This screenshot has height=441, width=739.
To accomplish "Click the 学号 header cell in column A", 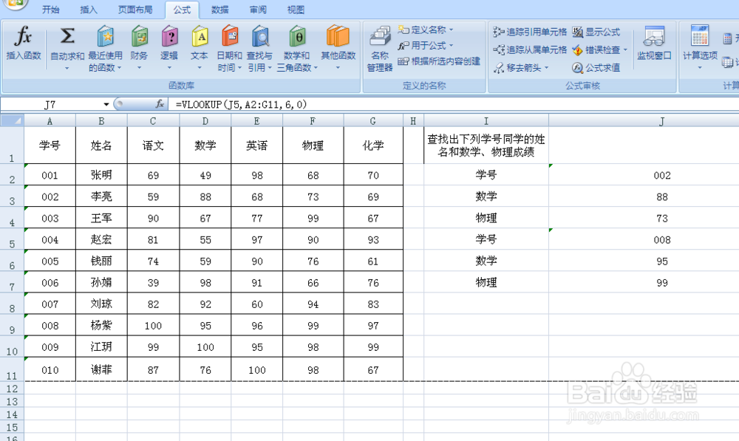I will [x=50, y=145].
